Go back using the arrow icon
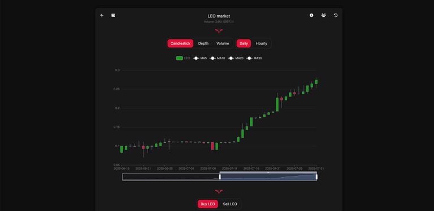434x211 pixels. 102,15
